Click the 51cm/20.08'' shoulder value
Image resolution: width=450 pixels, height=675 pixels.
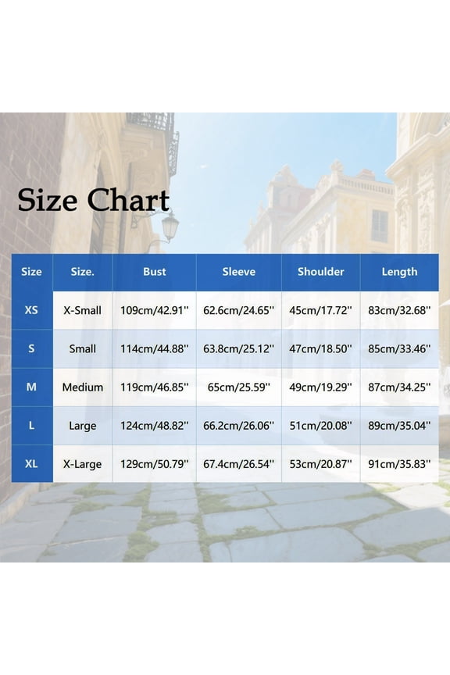321,425
